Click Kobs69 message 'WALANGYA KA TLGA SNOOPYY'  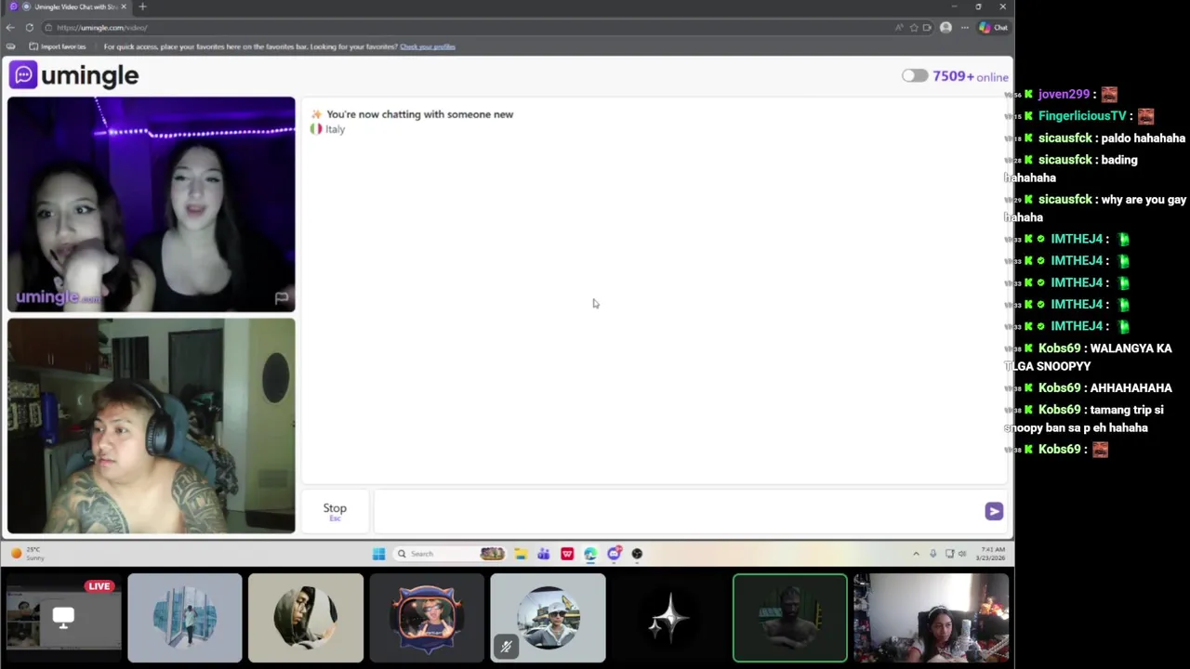(1088, 357)
